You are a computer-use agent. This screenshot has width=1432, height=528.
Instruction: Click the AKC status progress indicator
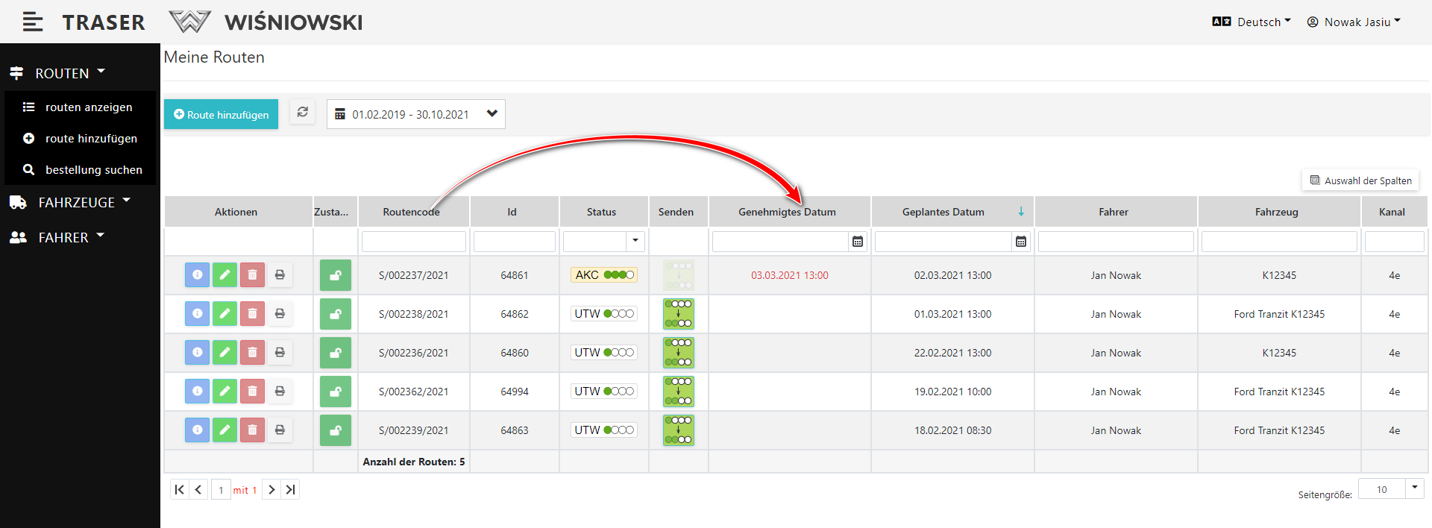(604, 275)
